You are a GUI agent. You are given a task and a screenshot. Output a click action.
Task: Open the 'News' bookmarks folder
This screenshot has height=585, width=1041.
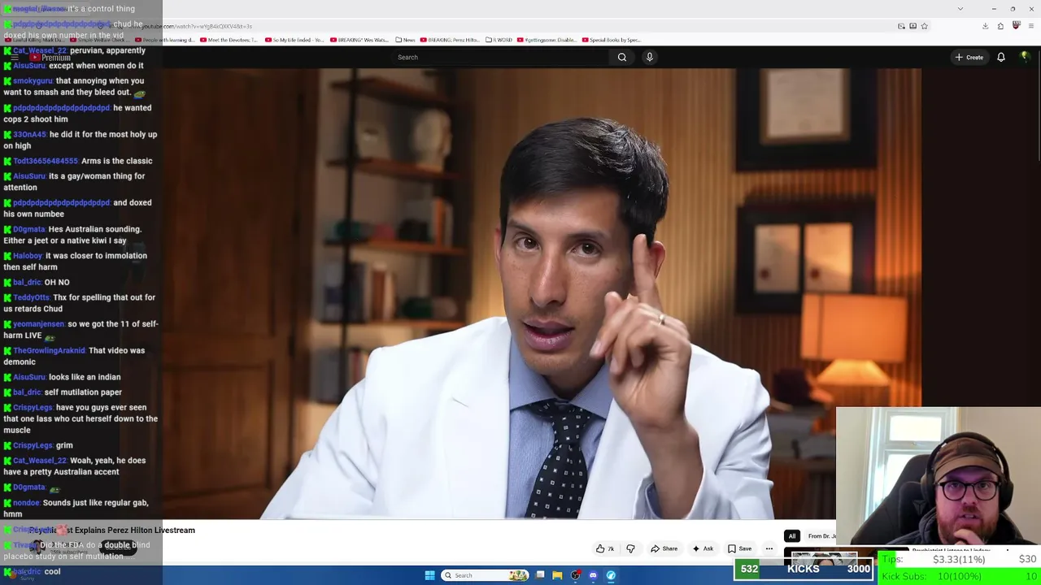click(x=405, y=40)
